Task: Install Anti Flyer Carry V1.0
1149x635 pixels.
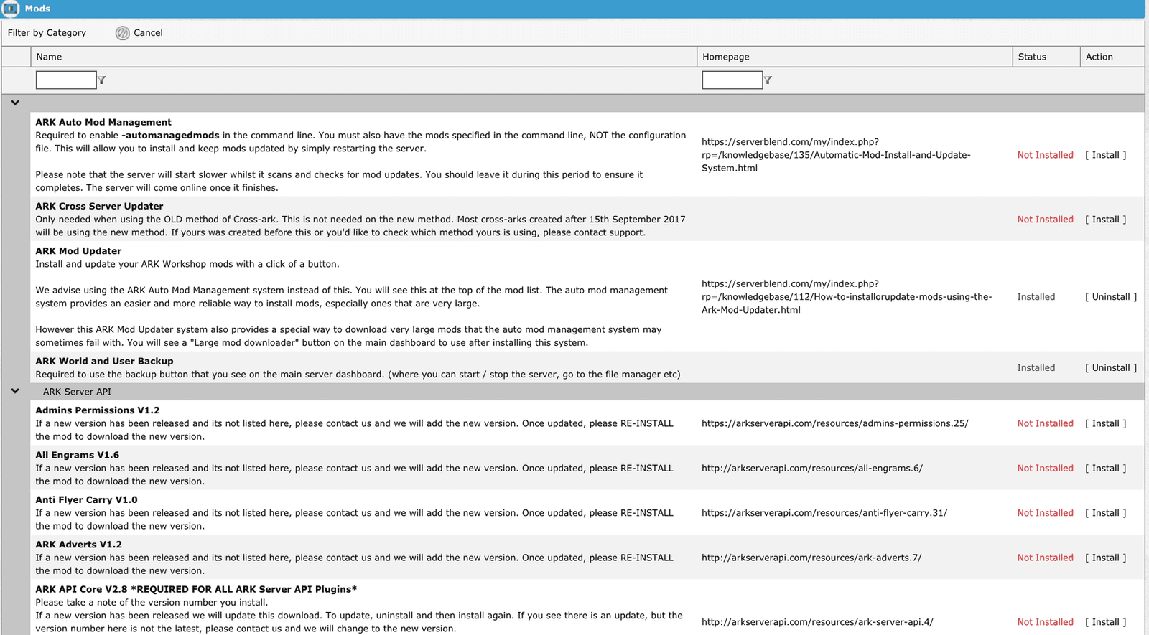Action: pyautogui.click(x=1106, y=513)
